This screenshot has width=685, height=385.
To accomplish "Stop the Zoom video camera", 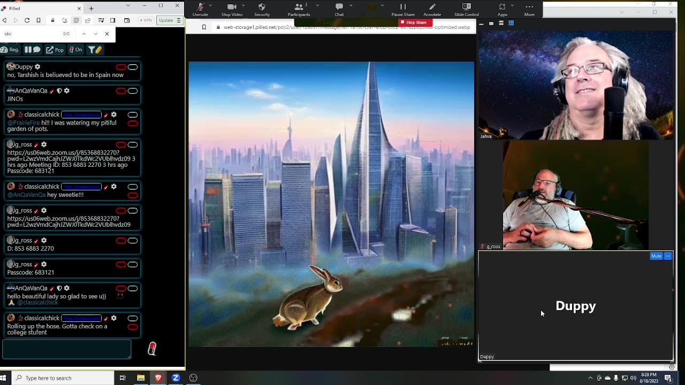I will tap(232, 9).
